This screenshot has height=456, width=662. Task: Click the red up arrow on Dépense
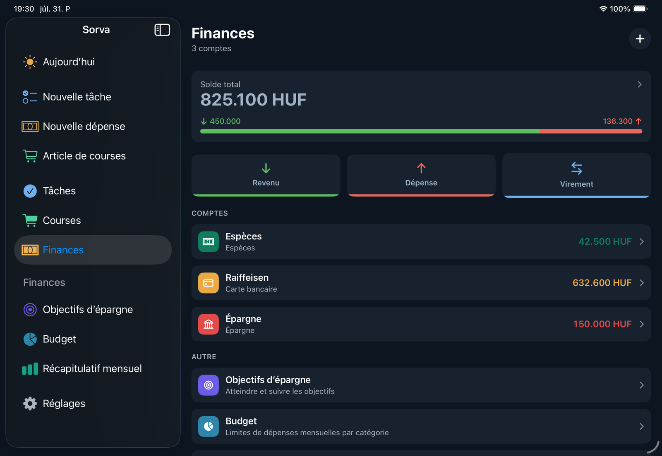pos(421,168)
